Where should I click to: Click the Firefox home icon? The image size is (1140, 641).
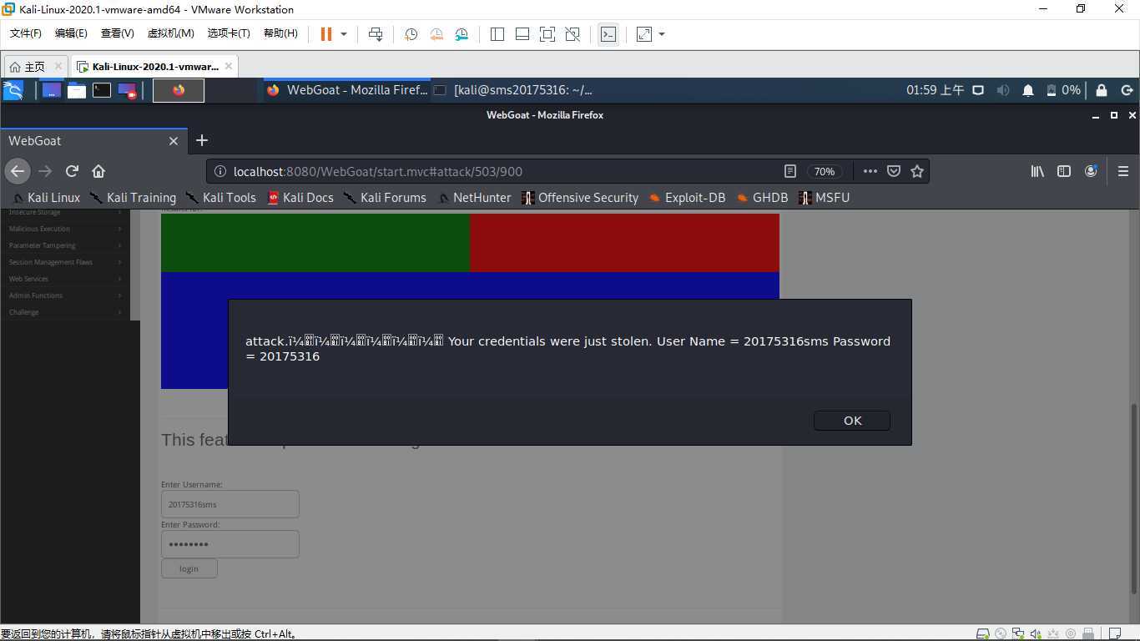pos(98,171)
